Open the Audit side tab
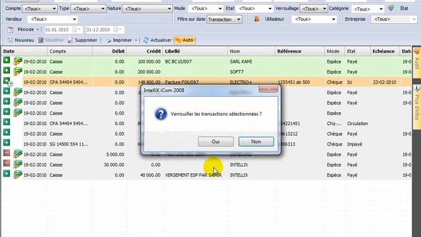 coord(416,62)
